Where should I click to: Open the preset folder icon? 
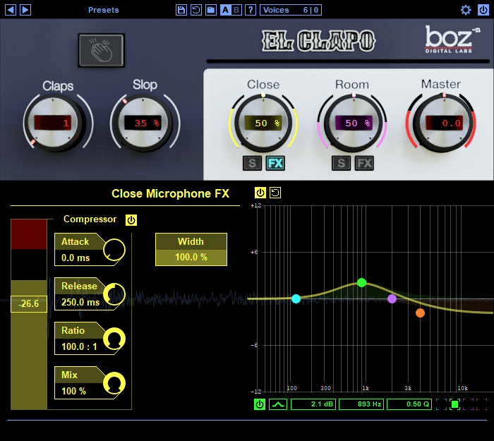tap(210, 10)
